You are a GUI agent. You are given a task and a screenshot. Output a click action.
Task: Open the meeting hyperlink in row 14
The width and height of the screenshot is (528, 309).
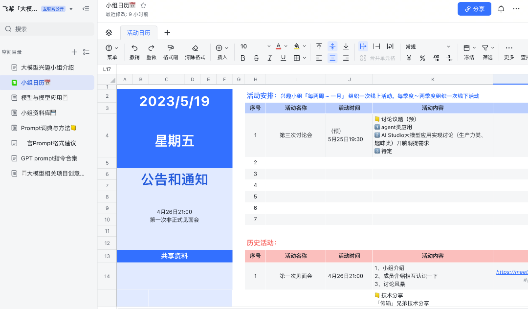pos(512,272)
